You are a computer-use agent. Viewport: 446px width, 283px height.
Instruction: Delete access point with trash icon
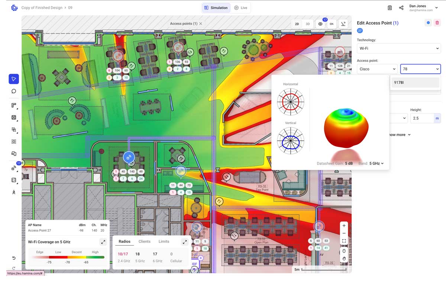click(x=437, y=23)
